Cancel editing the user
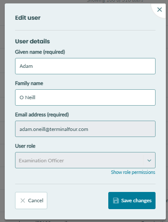The height and width of the screenshot is (222, 168). click(31, 201)
